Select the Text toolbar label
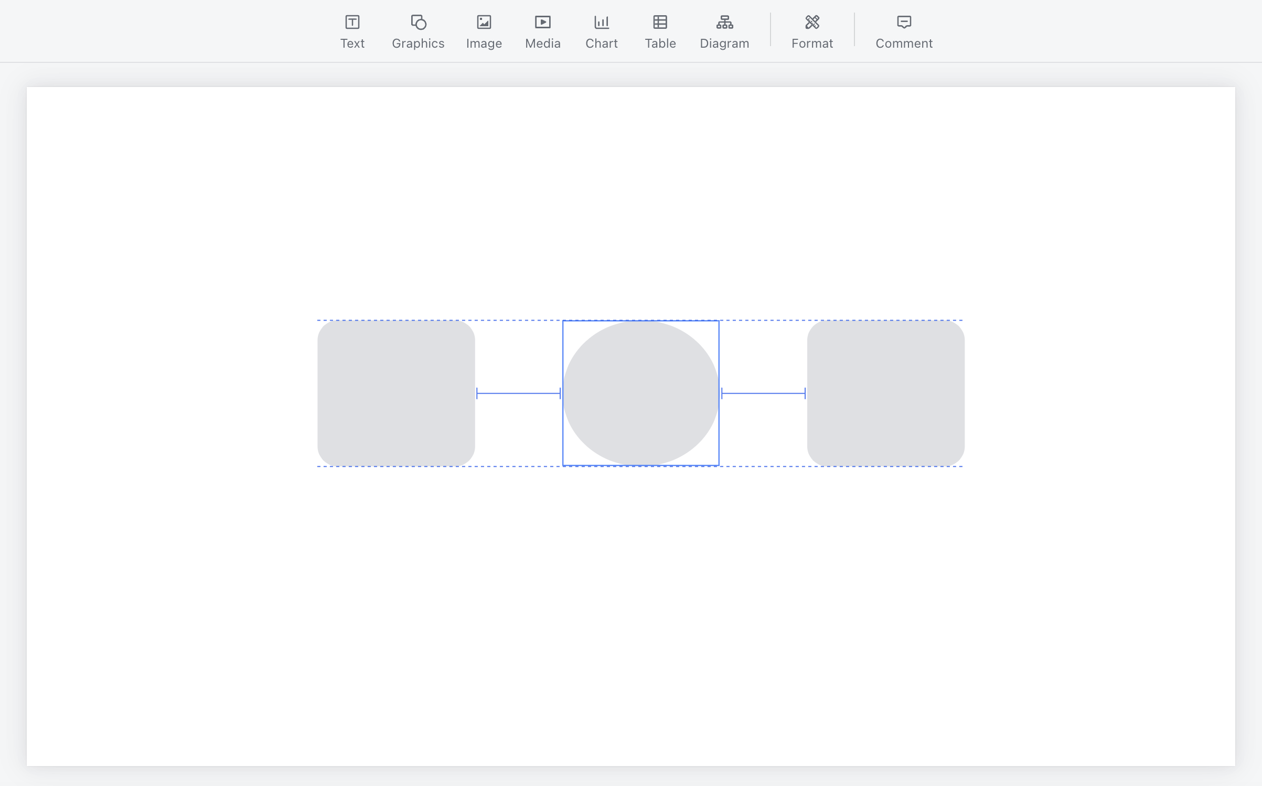Screen dimensions: 1262x786 click(x=352, y=43)
